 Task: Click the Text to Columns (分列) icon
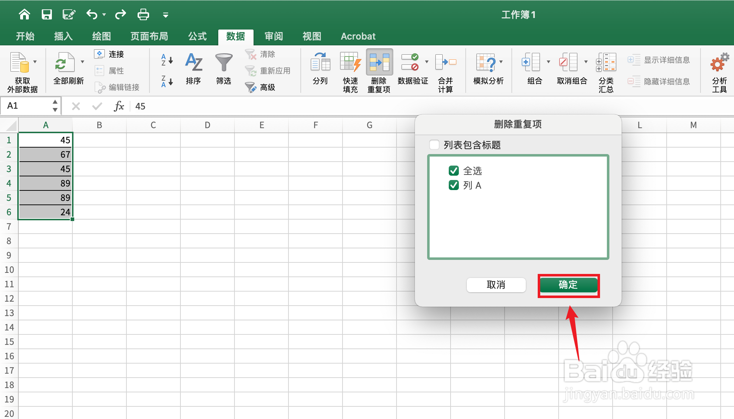(320, 63)
